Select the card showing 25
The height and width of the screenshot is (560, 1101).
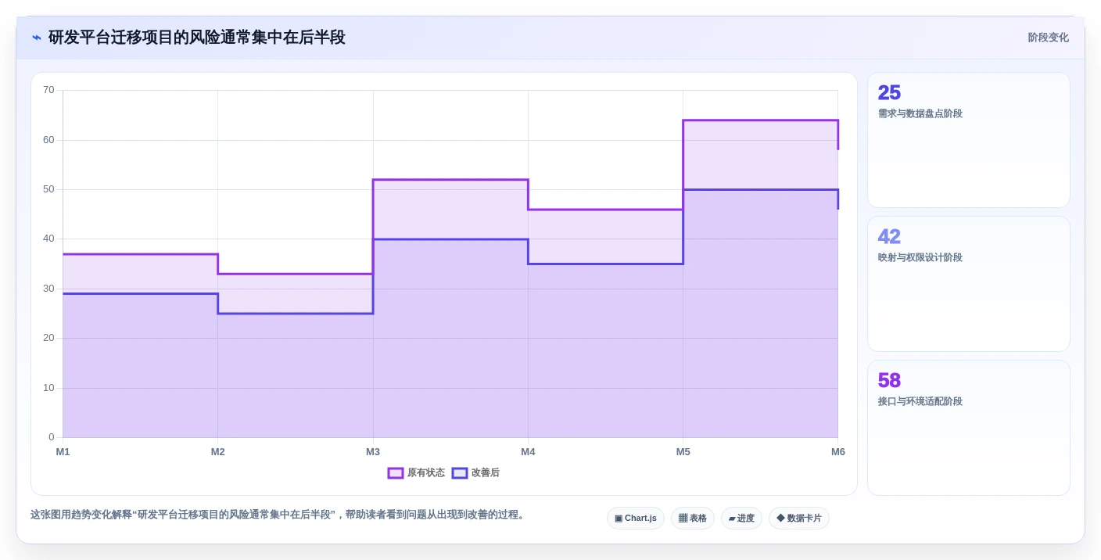(968, 140)
